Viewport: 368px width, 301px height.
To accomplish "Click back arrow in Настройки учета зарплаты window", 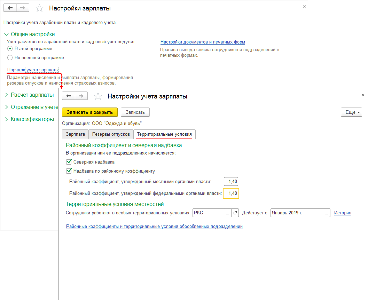I will [x=69, y=96].
